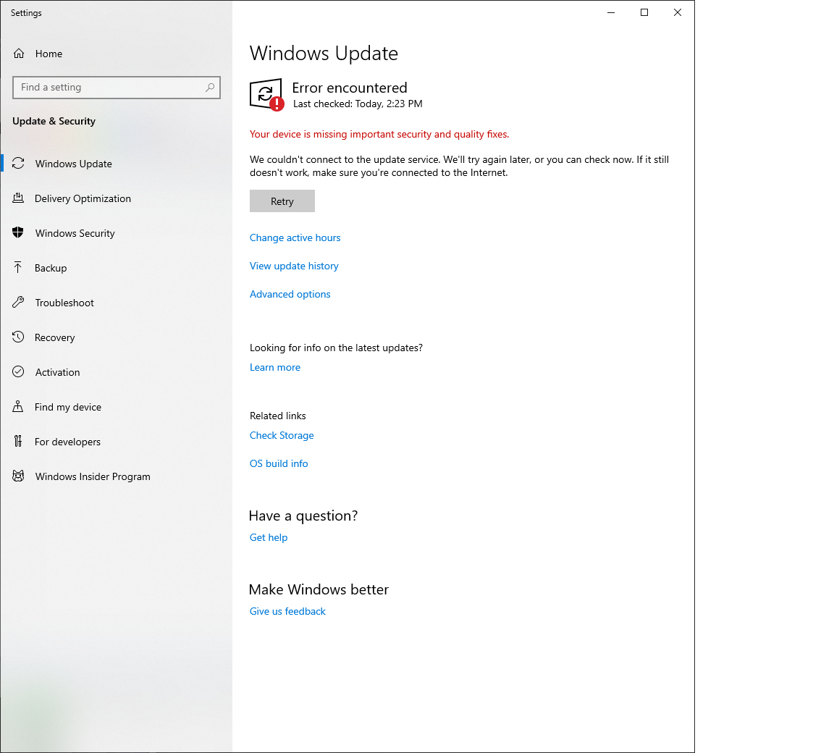Click the 'Have a question?' heading
This screenshot has width=834, height=753.
point(303,516)
